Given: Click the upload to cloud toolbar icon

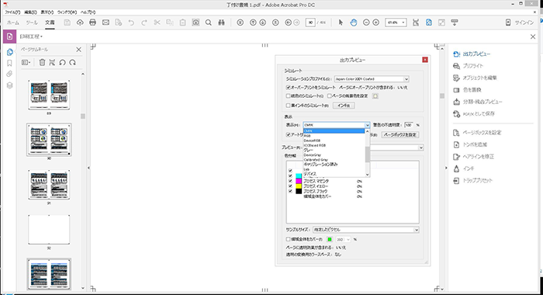Looking at the screenshot, I should (80, 23).
